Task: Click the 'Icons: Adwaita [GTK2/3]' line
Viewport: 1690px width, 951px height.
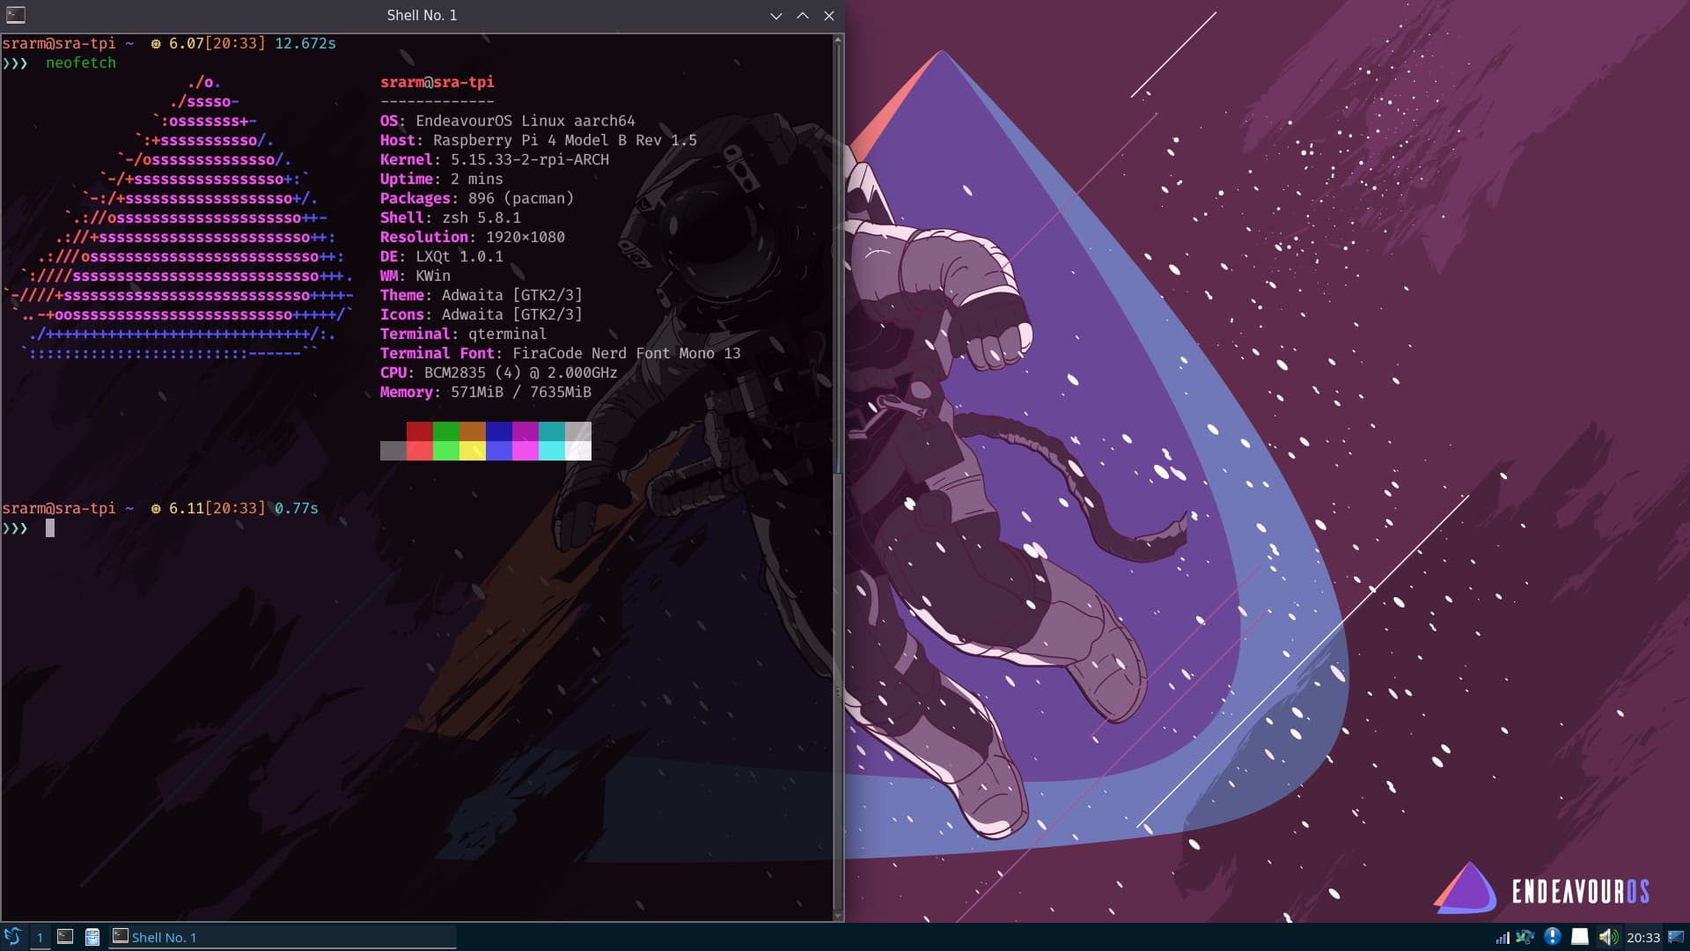Action: pyautogui.click(x=481, y=314)
